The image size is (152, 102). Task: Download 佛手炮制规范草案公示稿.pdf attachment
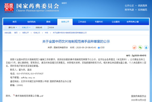click(29, 96)
